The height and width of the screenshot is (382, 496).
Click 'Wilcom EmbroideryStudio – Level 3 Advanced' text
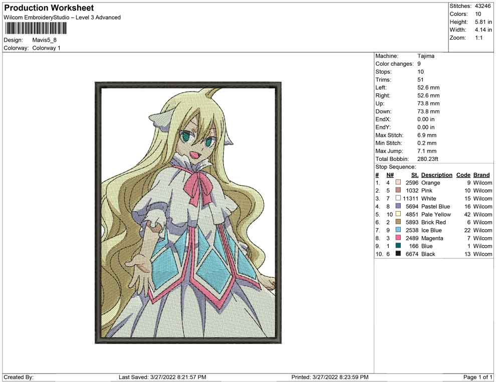click(x=62, y=18)
